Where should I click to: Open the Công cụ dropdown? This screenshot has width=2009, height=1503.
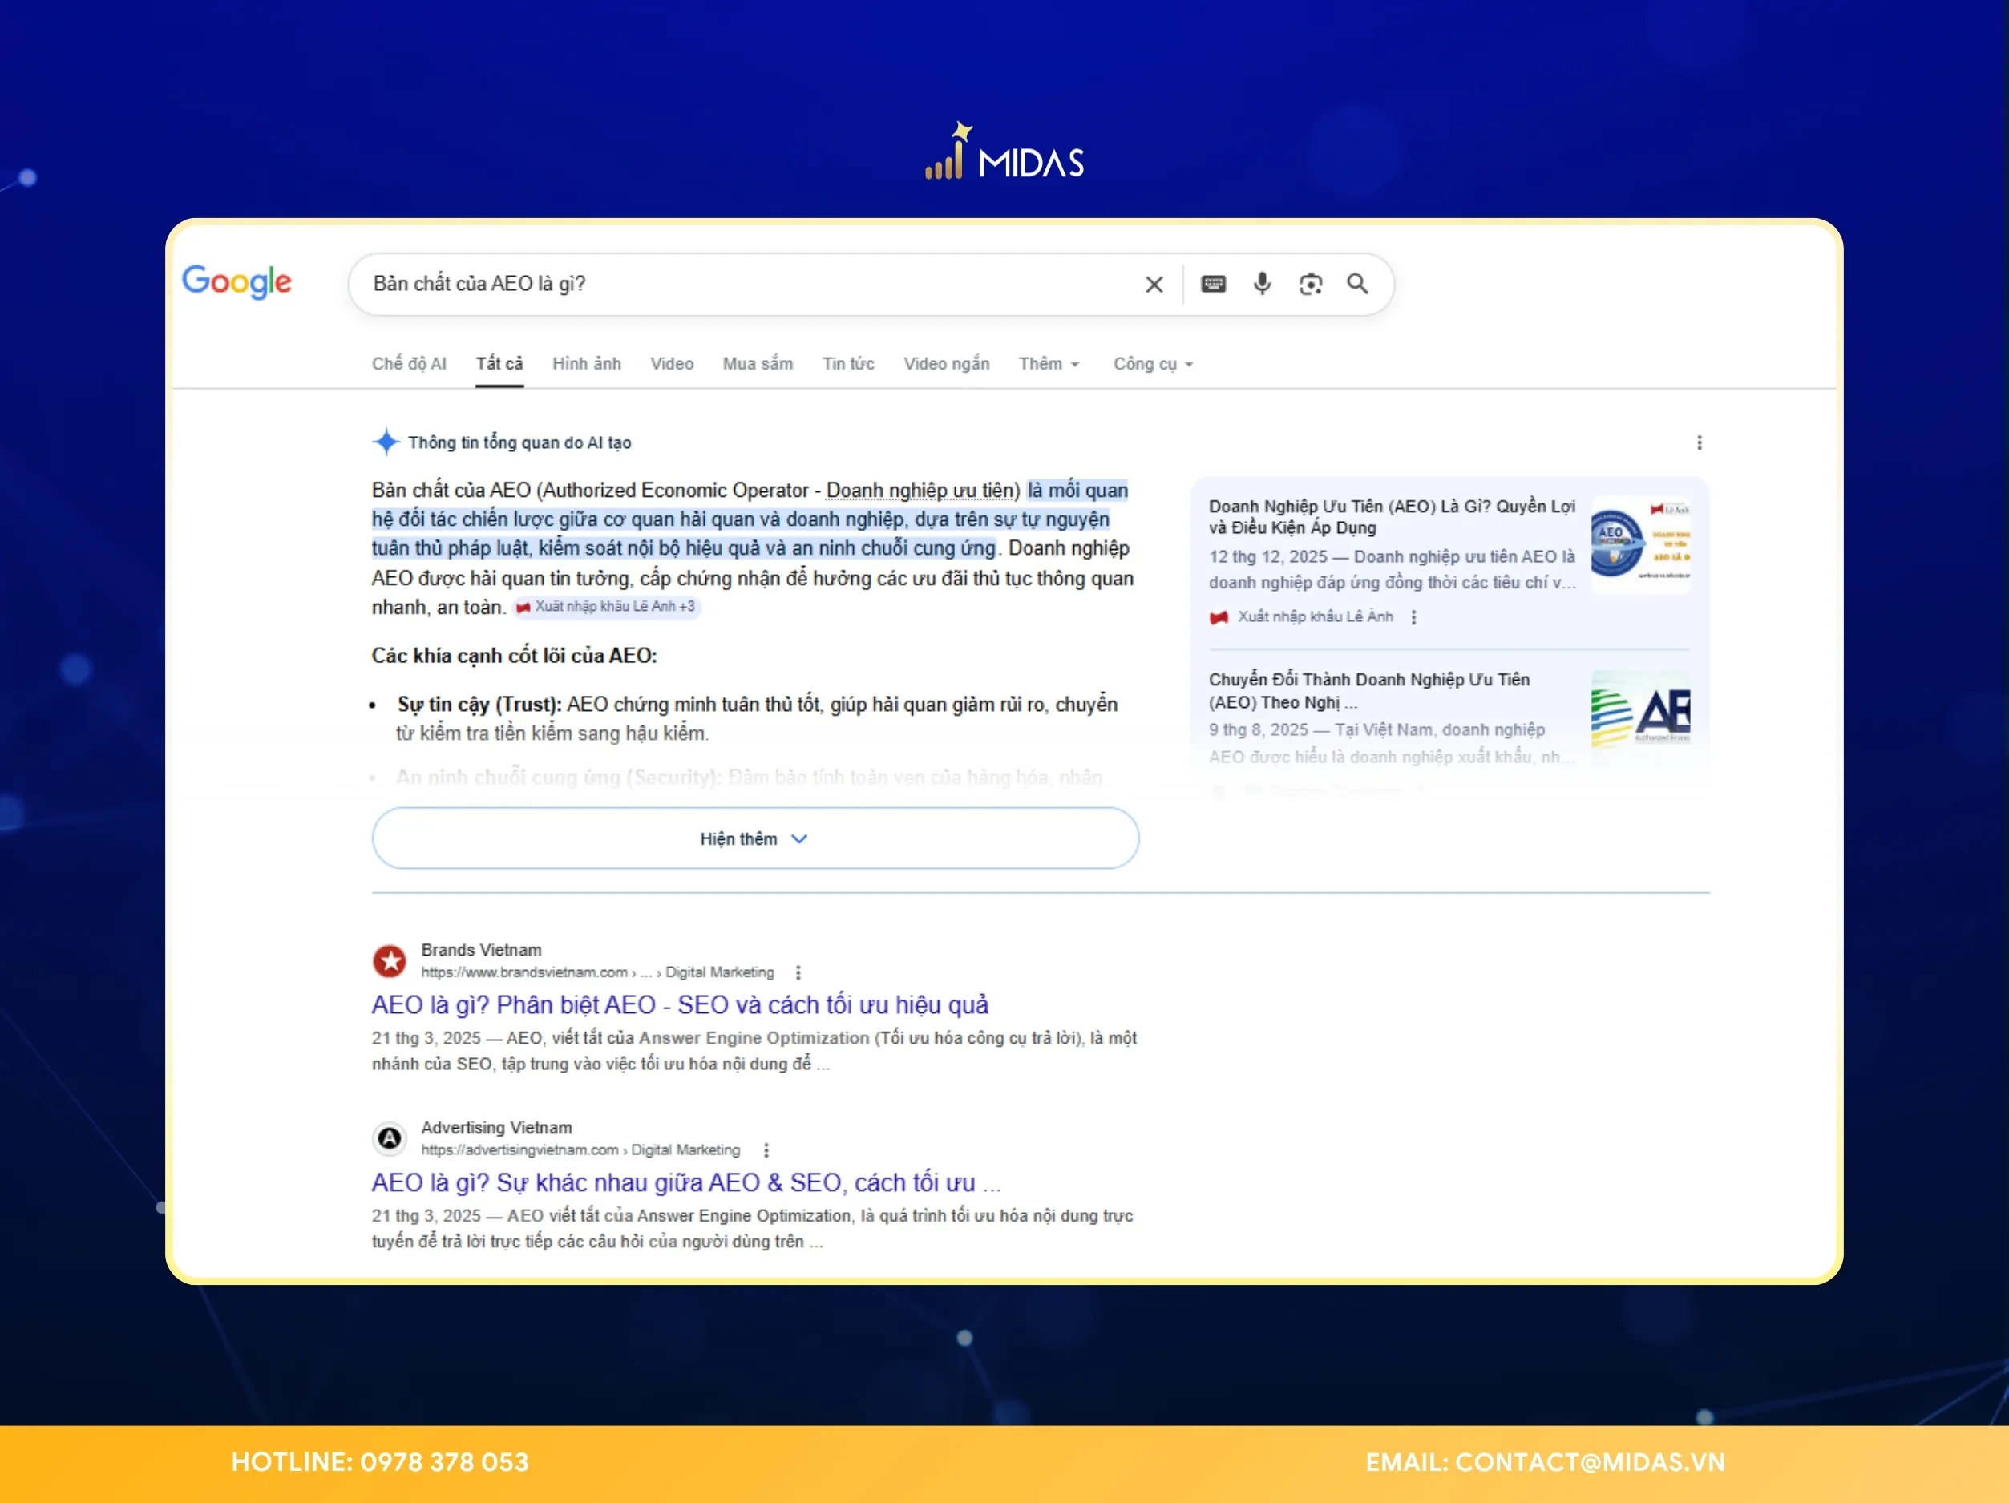pos(1152,364)
